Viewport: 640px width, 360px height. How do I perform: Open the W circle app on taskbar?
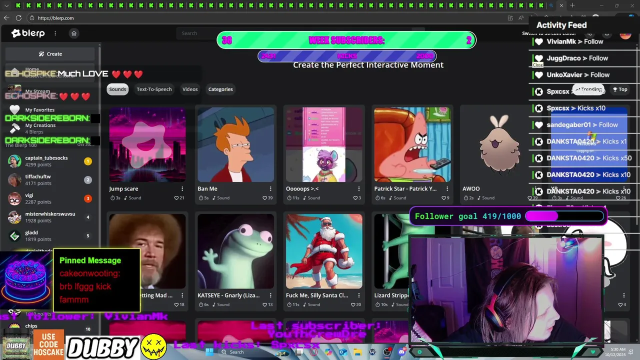tap(372, 352)
